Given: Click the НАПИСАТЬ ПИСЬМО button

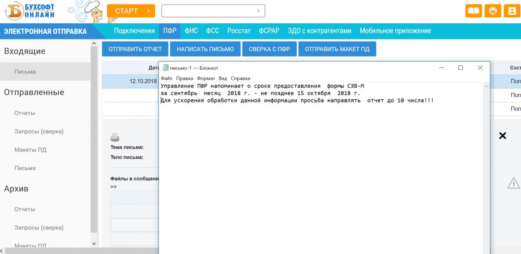Looking at the screenshot, I should click(x=205, y=49).
